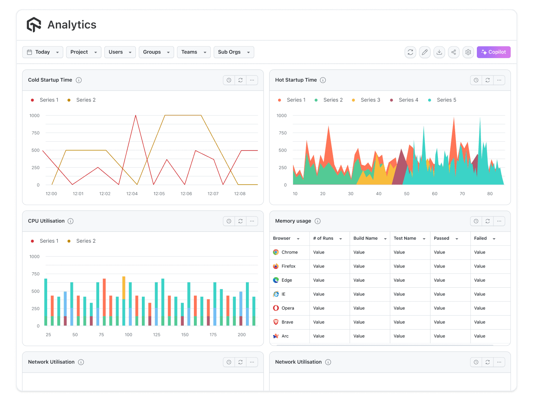533x400 pixels.
Task: Download the dashboard data
Action: [x=439, y=52]
